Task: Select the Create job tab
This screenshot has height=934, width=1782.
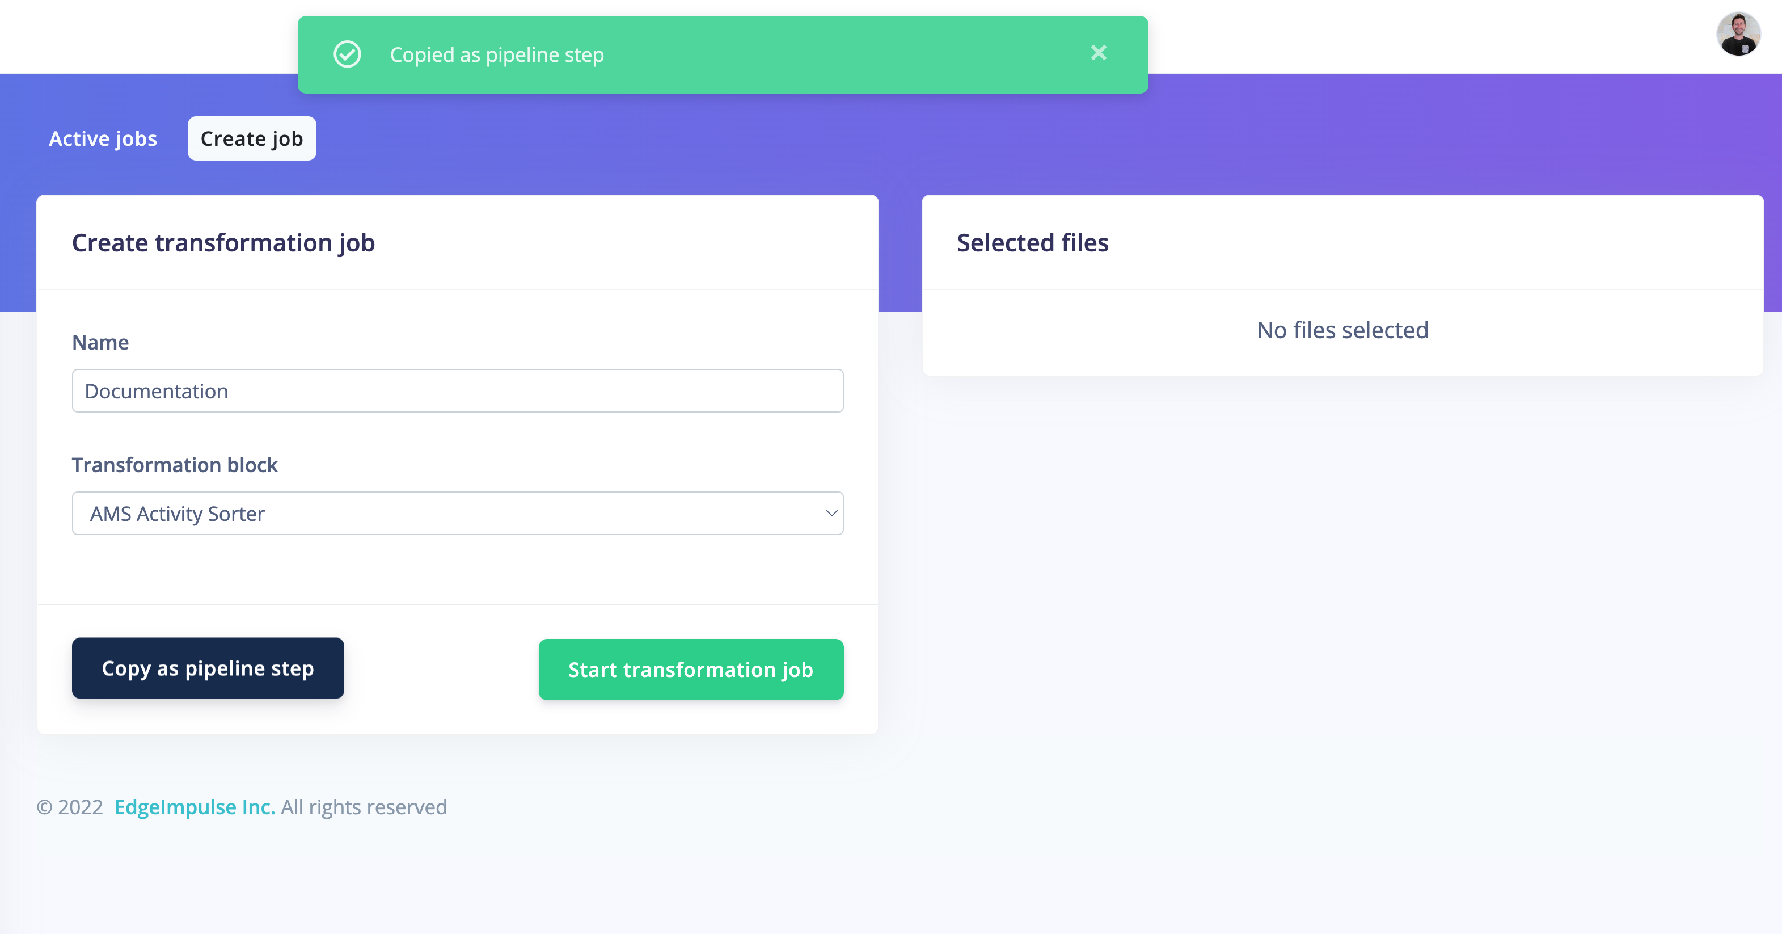Action: click(x=252, y=138)
